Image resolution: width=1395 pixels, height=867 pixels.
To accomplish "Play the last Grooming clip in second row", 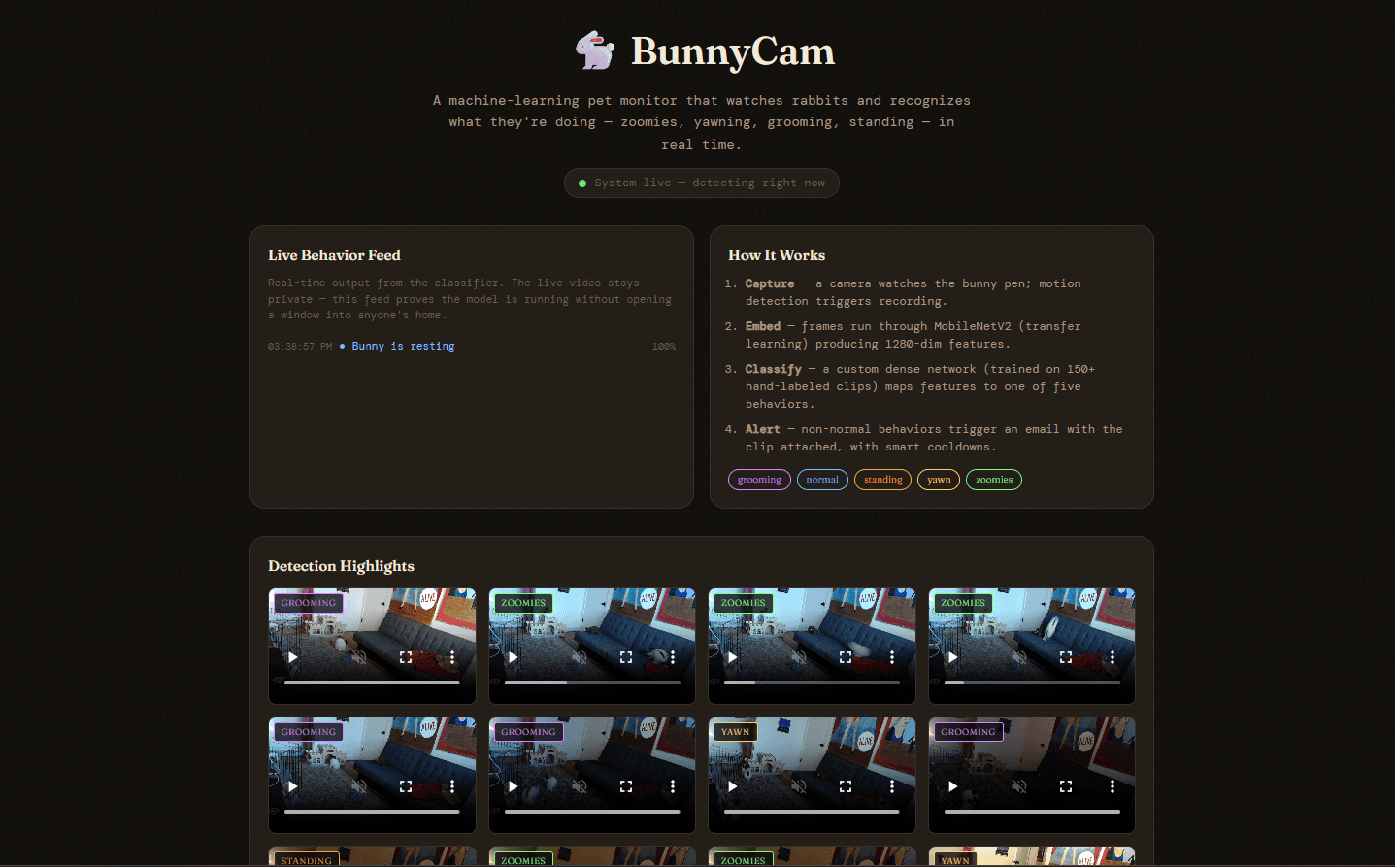I will tap(952, 786).
